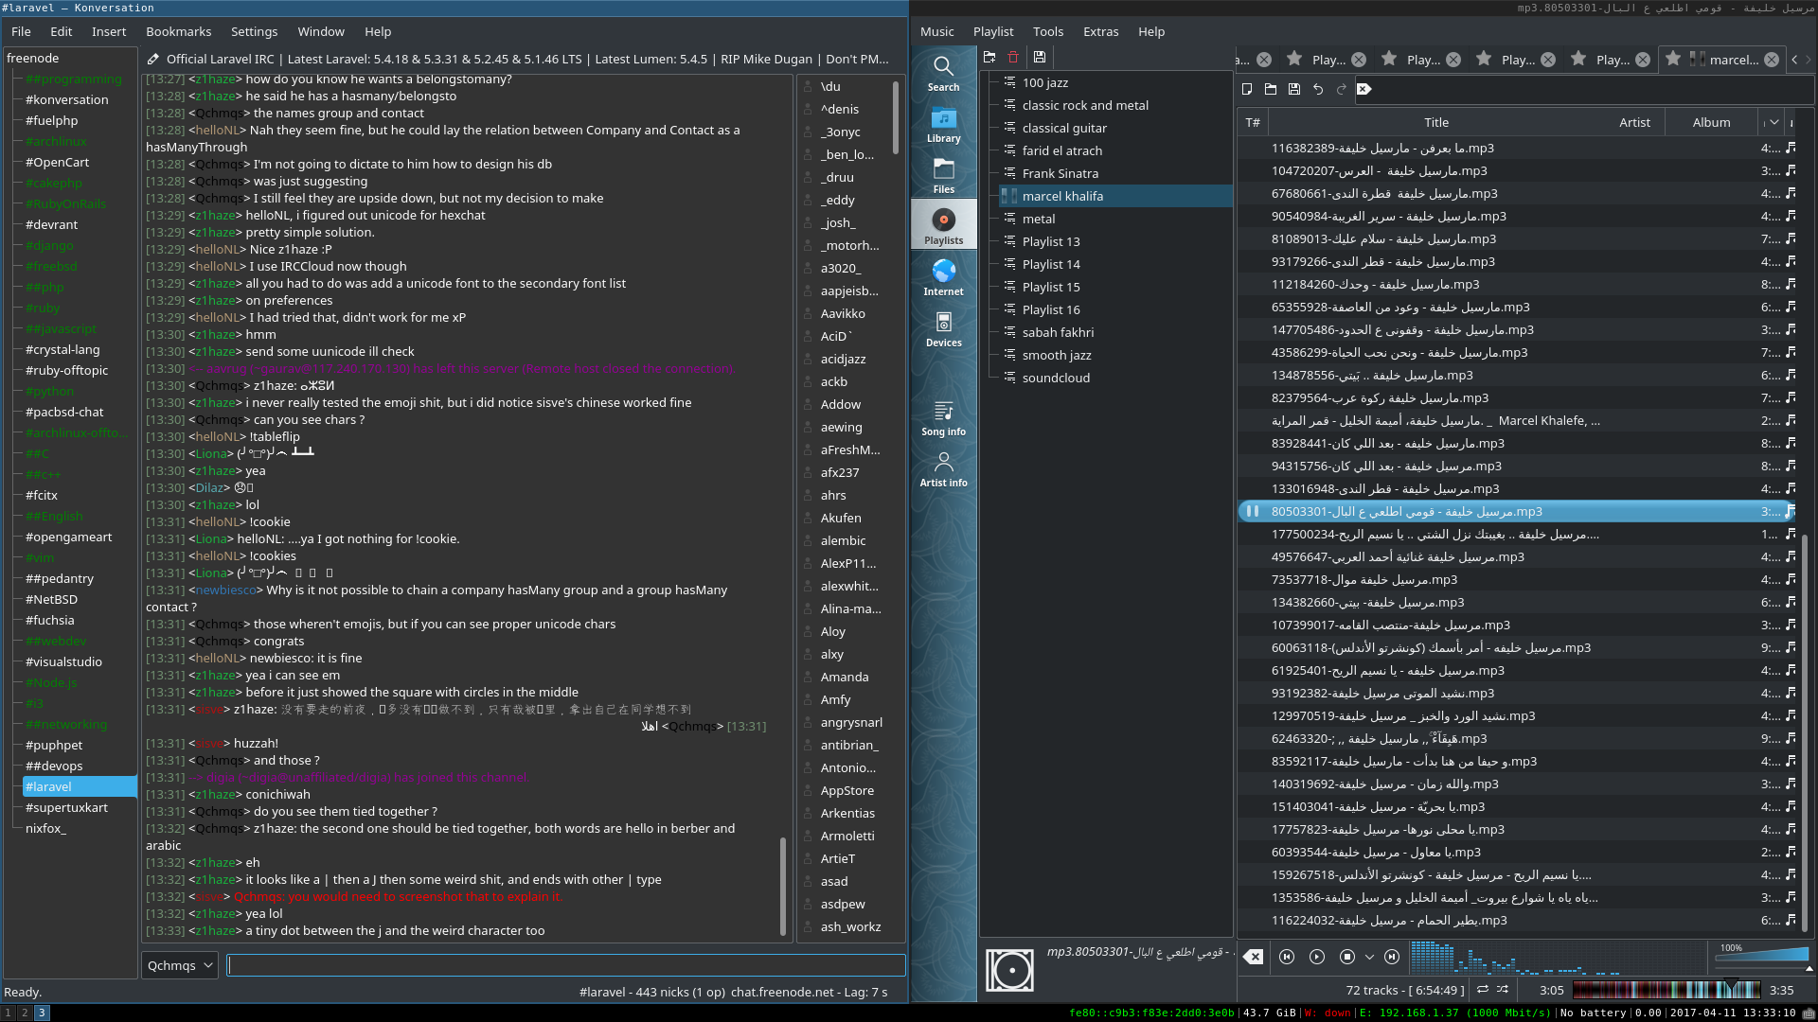Click the undo icon above track list
This screenshot has height=1022, width=1818.
(x=1317, y=89)
